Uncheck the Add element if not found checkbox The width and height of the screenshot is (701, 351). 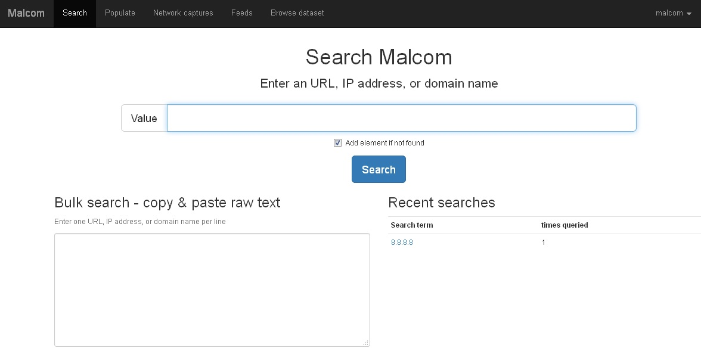(x=337, y=143)
